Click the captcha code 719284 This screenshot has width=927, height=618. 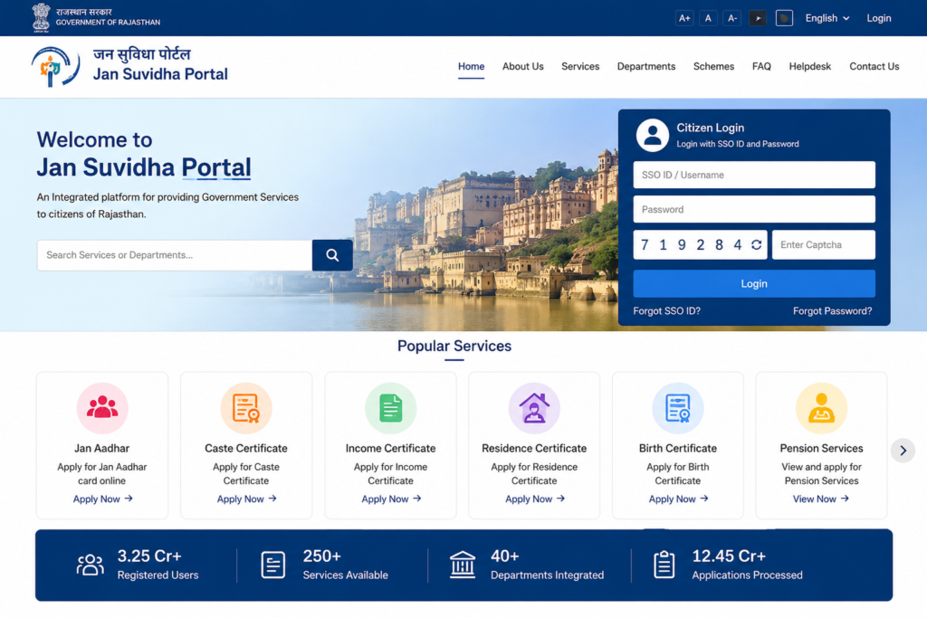[x=691, y=244]
